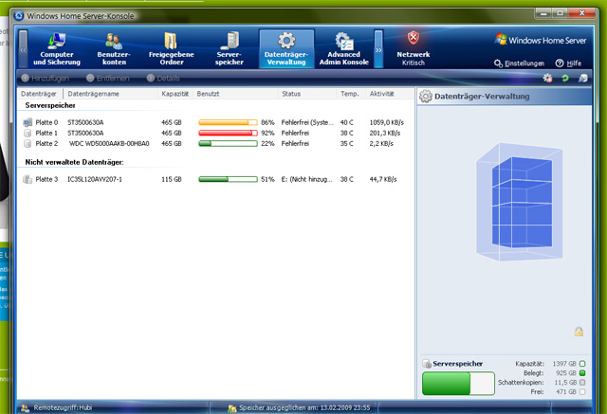The height and width of the screenshot is (414, 607).
Task: Click the 115 GB capacity of Platte 3
Action: tap(172, 179)
